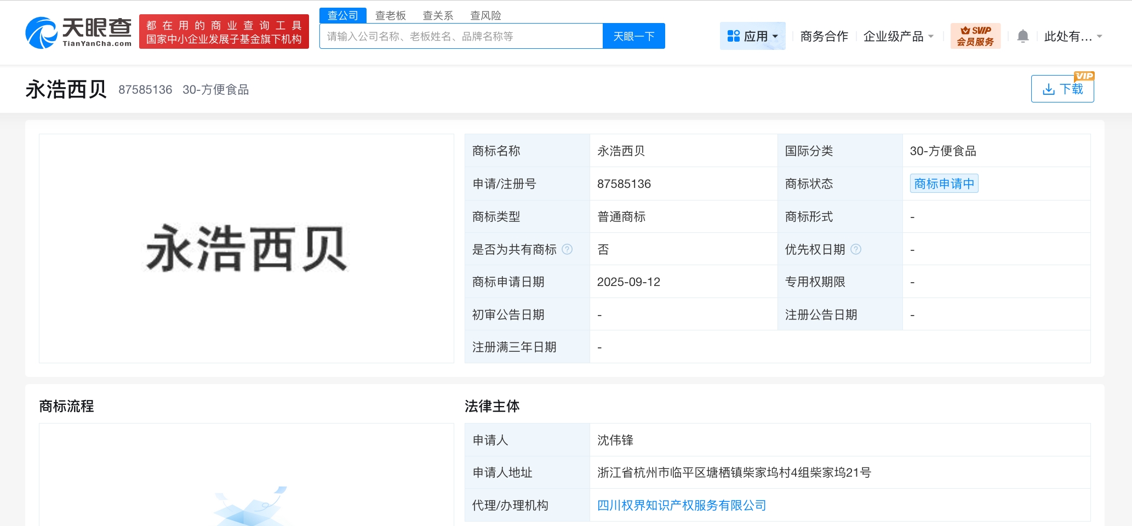Open the 四川权界知识产权服务有限公司 link
The width and height of the screenshot is (1132, 526).
click(x=681, y=505)
